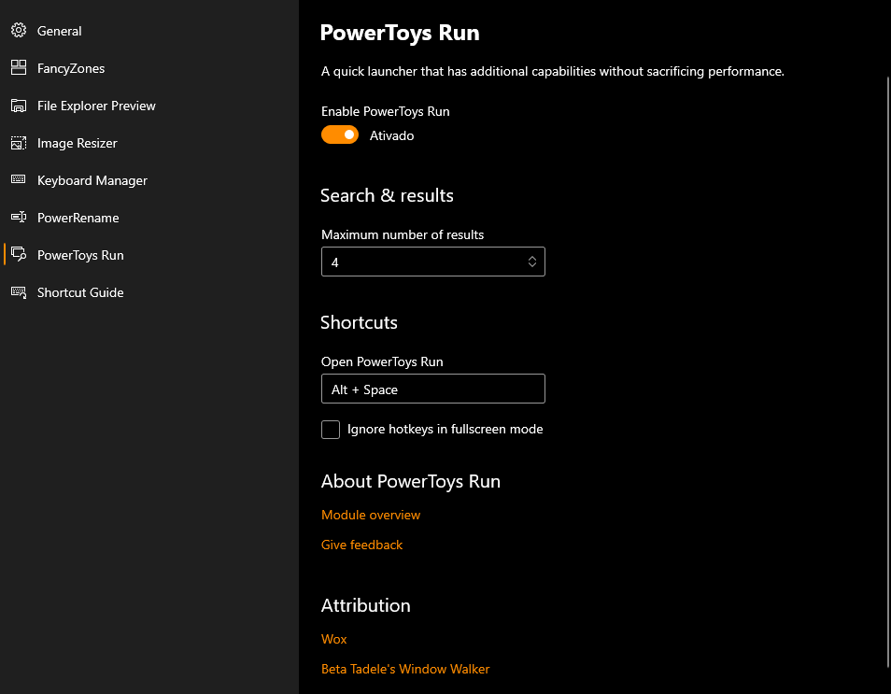Open the Module overview link
The height and width of the screenshot is (694, 891).
[371, 515]
